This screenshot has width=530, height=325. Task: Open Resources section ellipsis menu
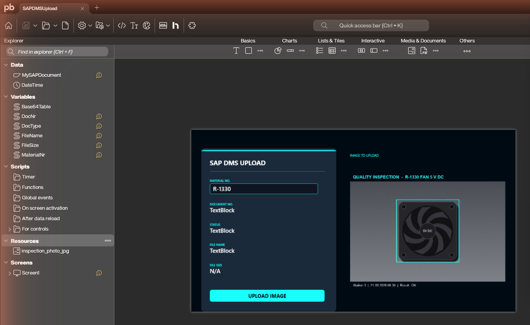(108, 241)
